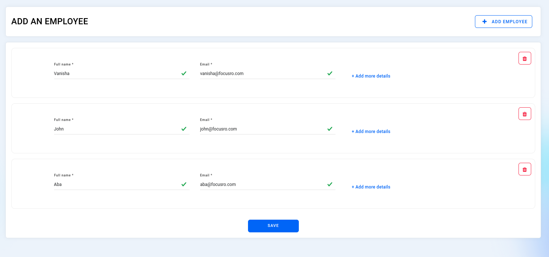Delete the Vanisha employee row
The image size is (549, 257).
525,58
